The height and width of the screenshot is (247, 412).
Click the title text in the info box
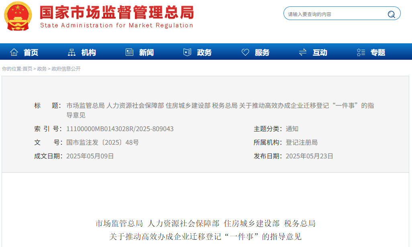tap(220, 110)
